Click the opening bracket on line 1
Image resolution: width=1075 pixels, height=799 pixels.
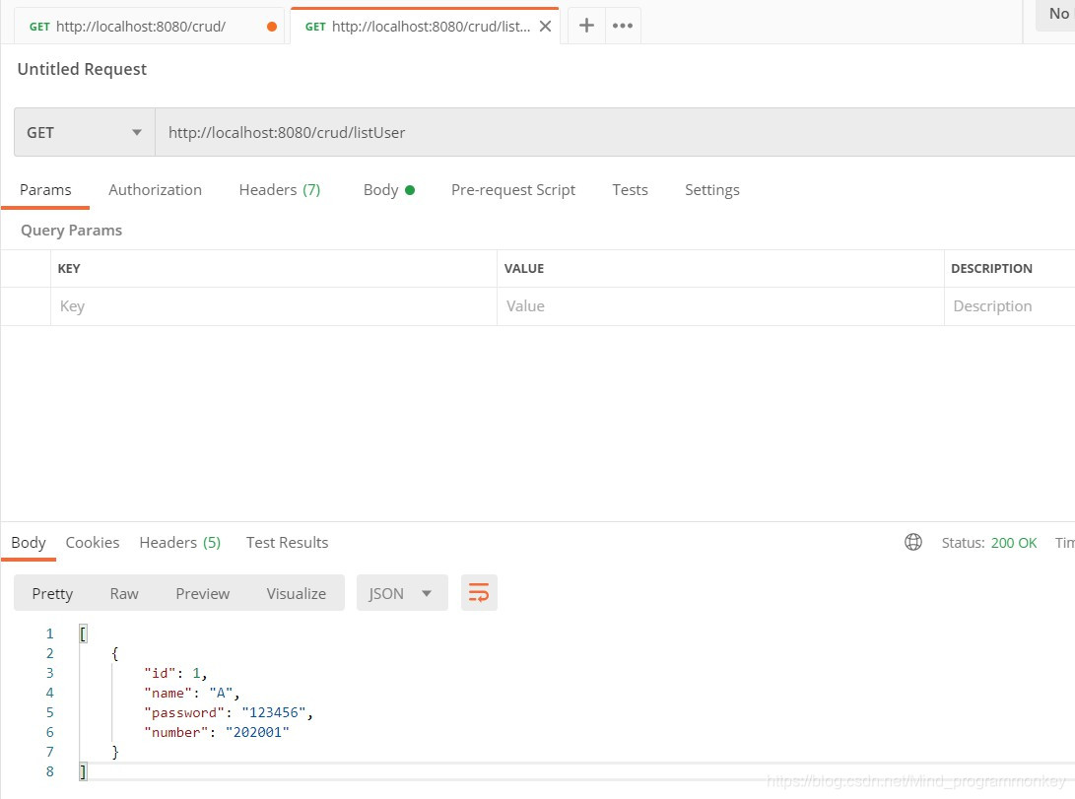point(83,633)
